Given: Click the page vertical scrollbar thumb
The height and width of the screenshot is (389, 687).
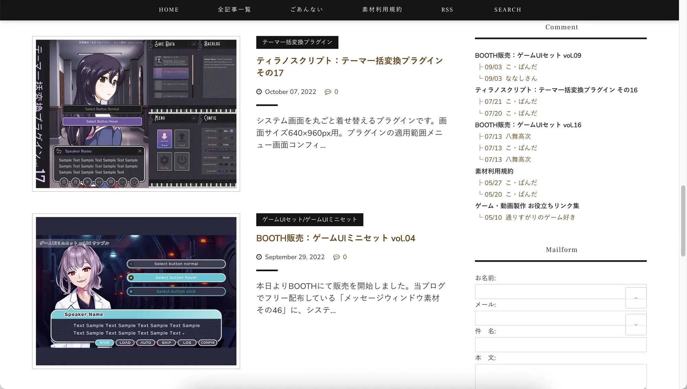Looking at the screenshot, I should 683,221.
